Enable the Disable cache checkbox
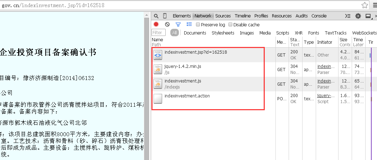The image size is (377, 160). [230, 25]
